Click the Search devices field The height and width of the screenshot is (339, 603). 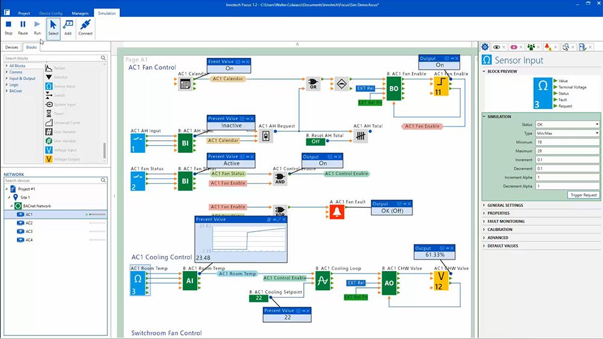point(55,181)
